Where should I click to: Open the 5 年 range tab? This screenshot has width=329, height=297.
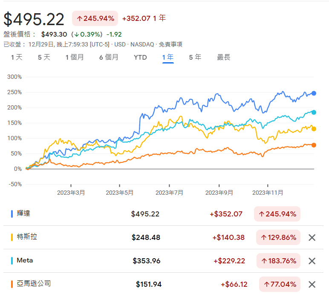195,57
